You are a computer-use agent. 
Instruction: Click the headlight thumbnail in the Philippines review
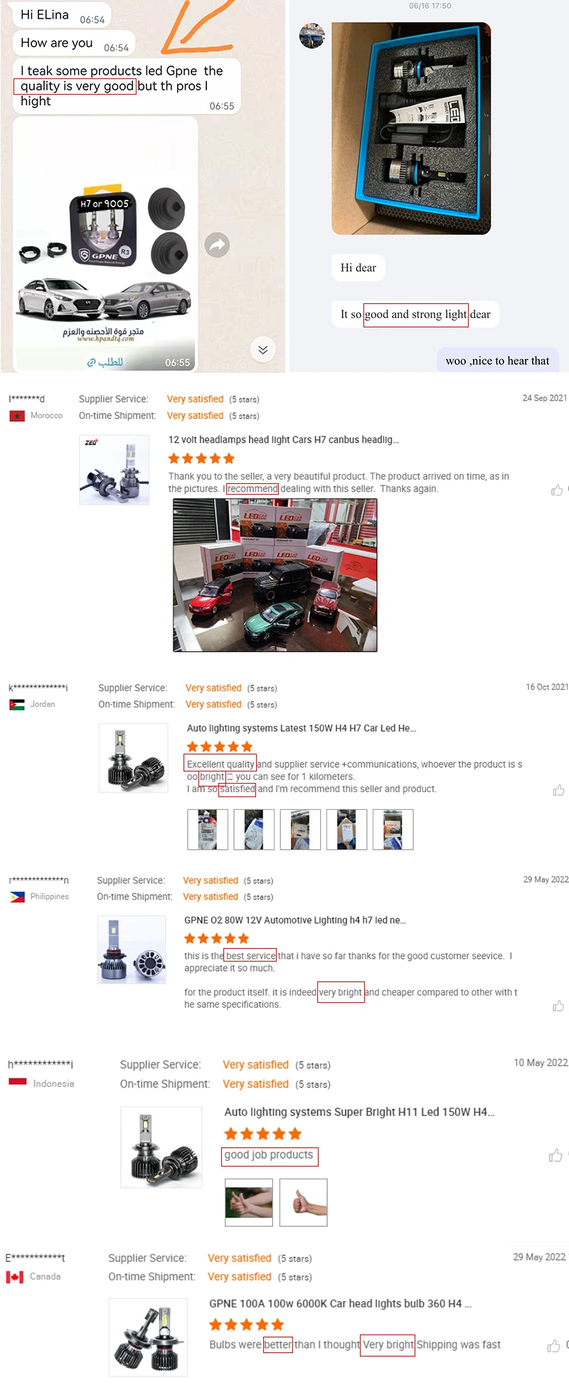pyautogui.click(x=132, y=950)
